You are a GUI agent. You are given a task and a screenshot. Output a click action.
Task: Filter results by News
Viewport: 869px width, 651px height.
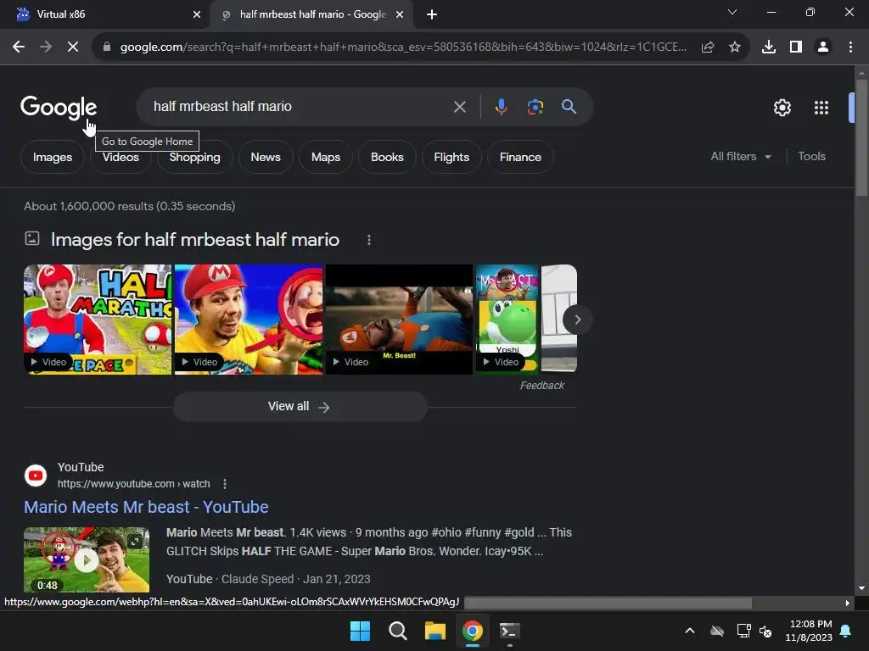coord(266,157)
